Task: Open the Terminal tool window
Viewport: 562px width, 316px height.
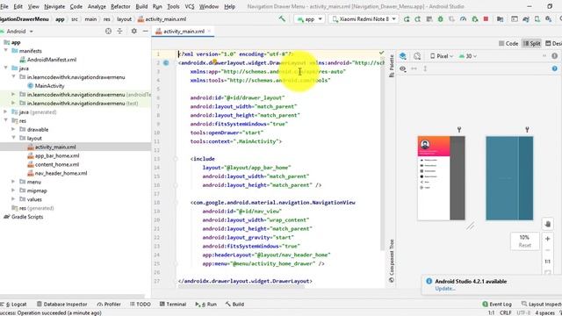Action: [173, 305]
